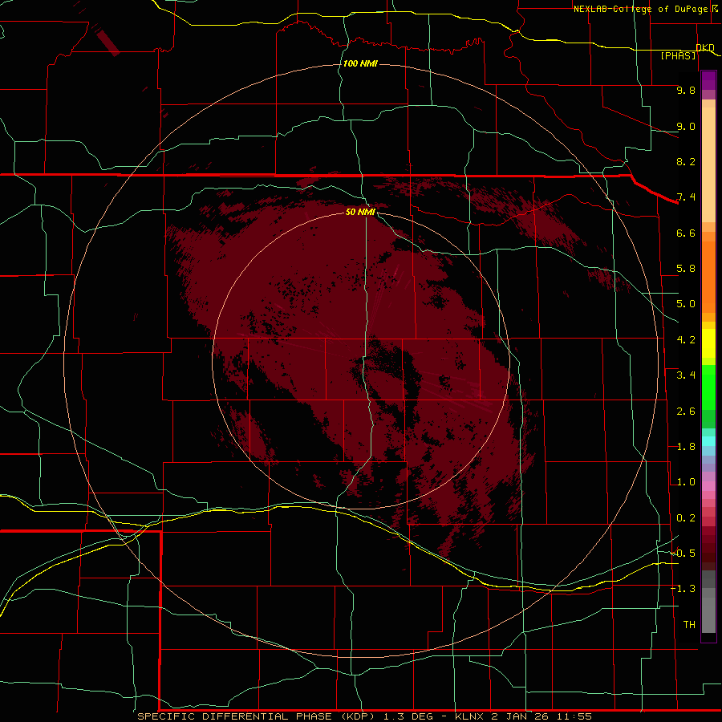722x722 pixels.
Task: Select the -0.5 scale value
Action: (x=683, y=554)
